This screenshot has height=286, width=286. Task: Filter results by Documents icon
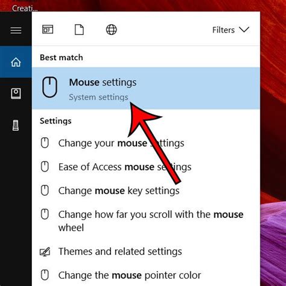click(x=79, y=30)
